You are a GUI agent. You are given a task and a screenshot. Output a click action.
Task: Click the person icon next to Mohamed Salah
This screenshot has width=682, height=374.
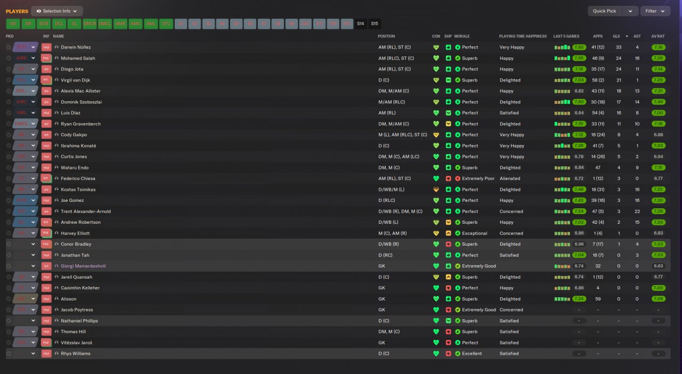pyautogui.click(x=56, y=58)
